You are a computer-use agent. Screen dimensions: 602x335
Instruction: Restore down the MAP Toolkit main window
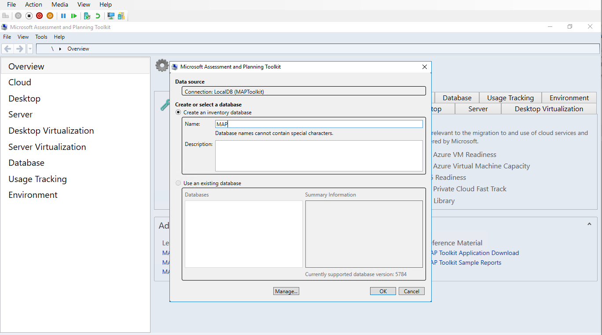(x=570, y=27)
